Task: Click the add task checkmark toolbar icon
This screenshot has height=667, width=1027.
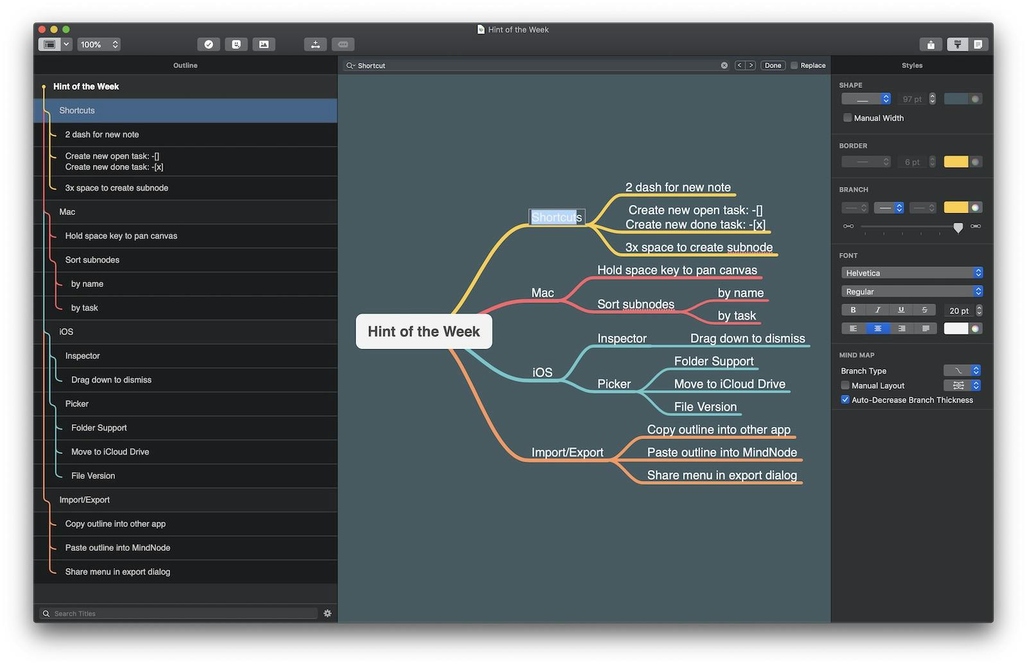Action: tap(209, 44)
